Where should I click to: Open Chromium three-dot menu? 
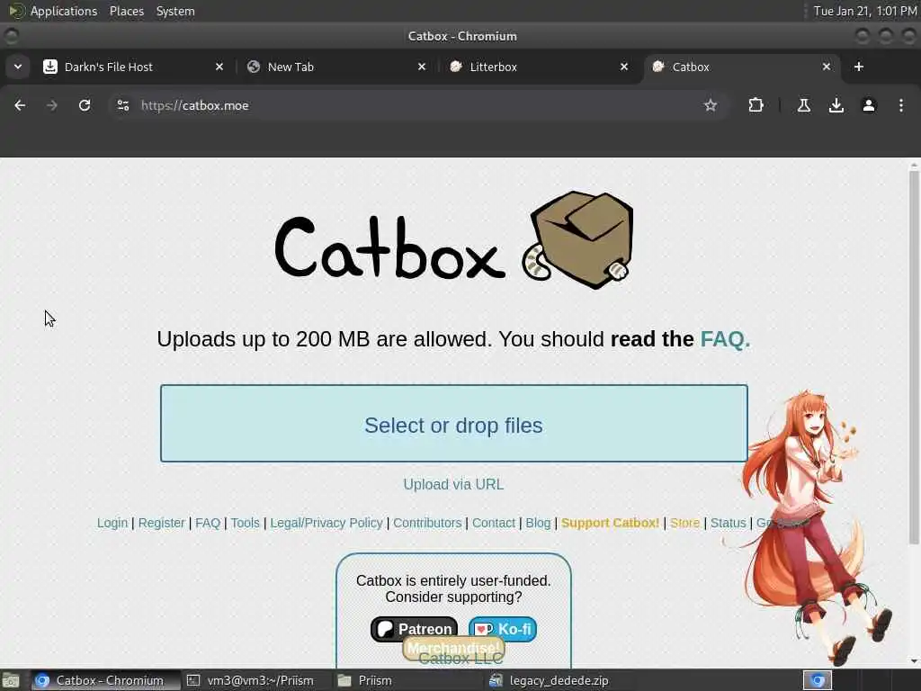tap(900, 105)
